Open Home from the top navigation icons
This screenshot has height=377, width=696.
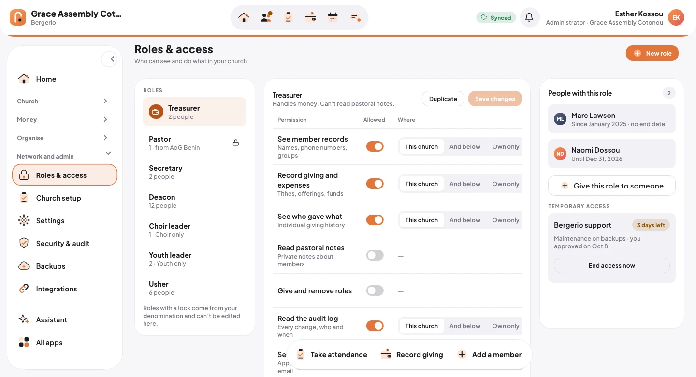click(x=244, y=17)
